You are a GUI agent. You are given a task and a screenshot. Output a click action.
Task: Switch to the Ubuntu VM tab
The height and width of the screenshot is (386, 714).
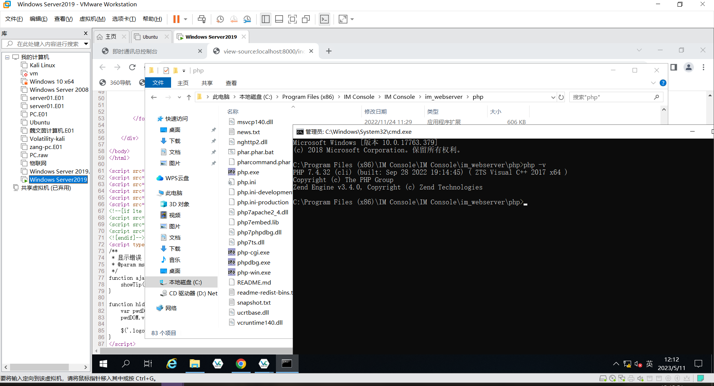click(x=150, y=37)
